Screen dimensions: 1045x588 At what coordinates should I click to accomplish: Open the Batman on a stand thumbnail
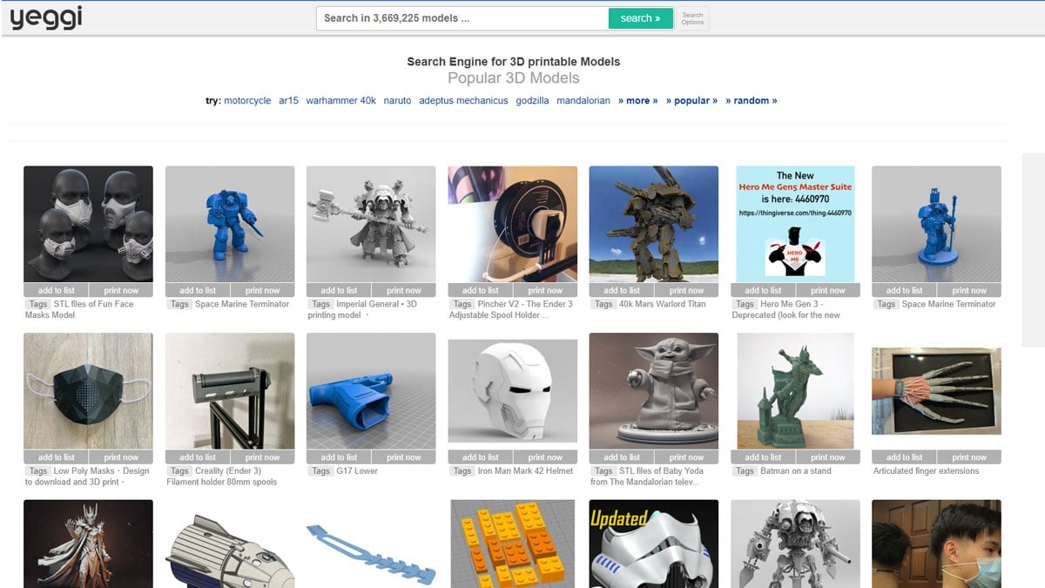[x=795, y=391]
